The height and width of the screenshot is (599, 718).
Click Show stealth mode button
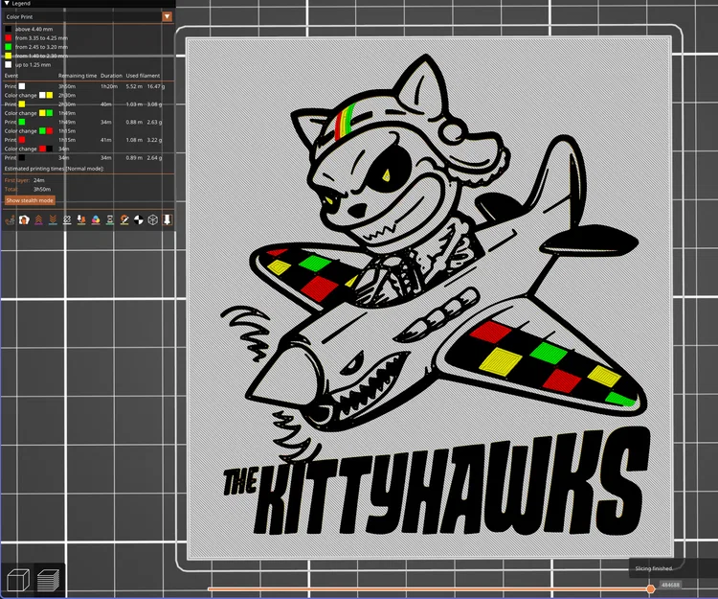[30, 200]
